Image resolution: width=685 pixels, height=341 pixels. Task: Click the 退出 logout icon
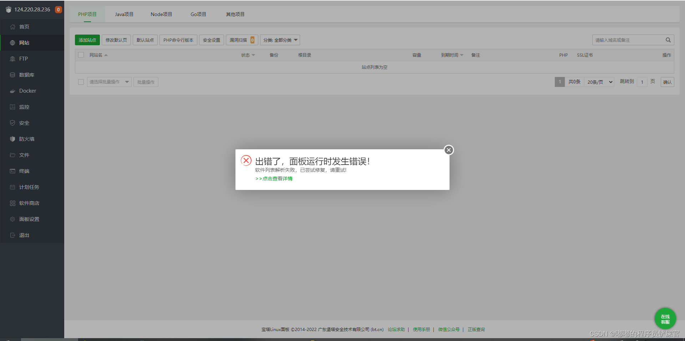tap(12, 235)
